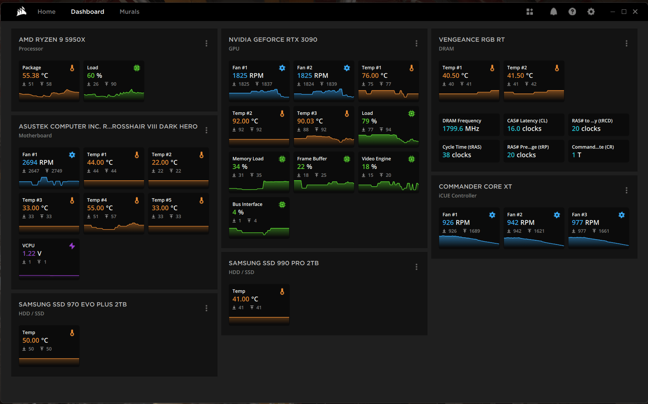Image resolution: width=648 pixels, height=404 pixels.
Task: Click Memory Load chip icon
Action: click(x=282, y=159)
